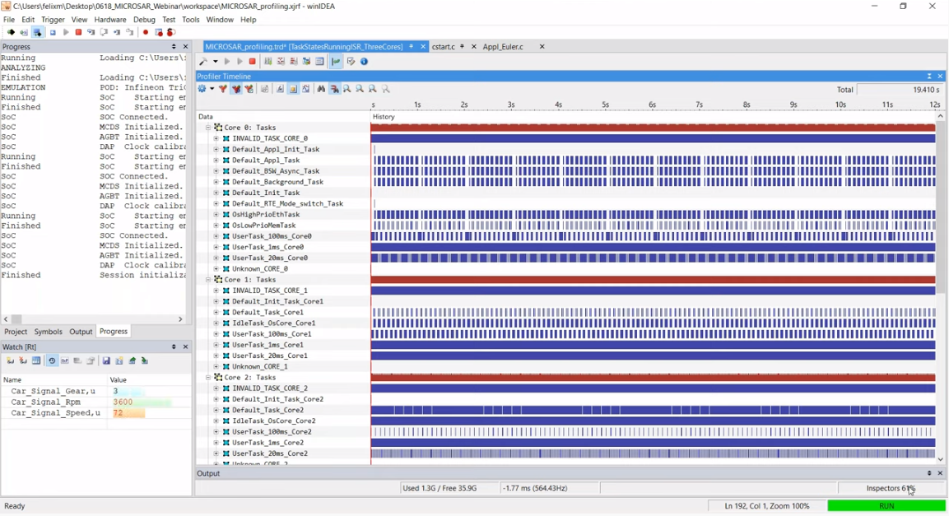This screenshot has width=949, height=516.
Task: Toggle the highlighted yellow view icon in Profiler toolbar
Action: pos(292,89)
